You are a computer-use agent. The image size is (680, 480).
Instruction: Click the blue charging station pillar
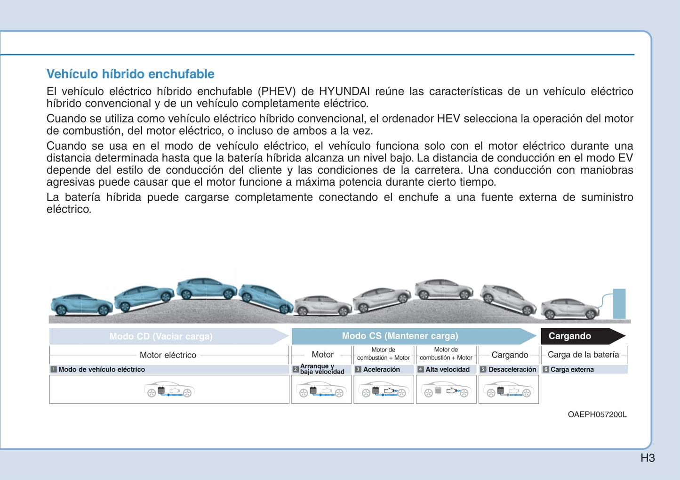(619, 304)
